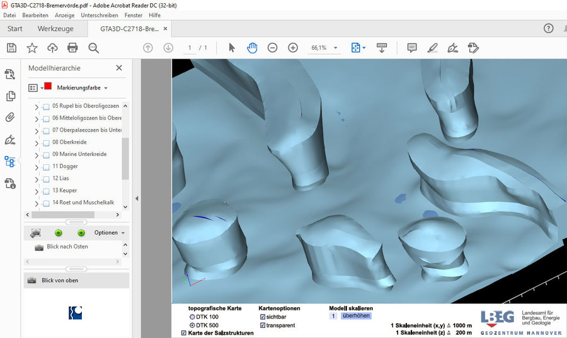567x338 pixels.
Task: Toggle the Karte der Salzstrukturen checkbox
Action: pyautogui.click(x=184, y=333)
